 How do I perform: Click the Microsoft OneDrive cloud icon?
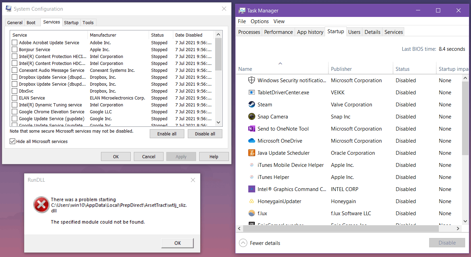pos(252,141)
